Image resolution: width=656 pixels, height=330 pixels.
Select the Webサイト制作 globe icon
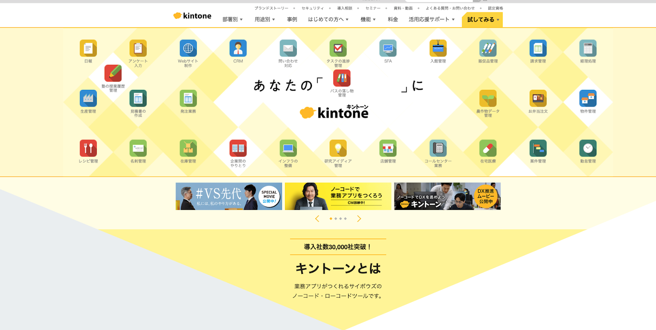[188, 48]
